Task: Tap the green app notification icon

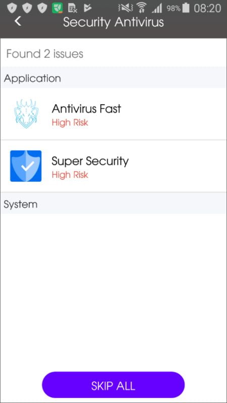Action: 57,9
